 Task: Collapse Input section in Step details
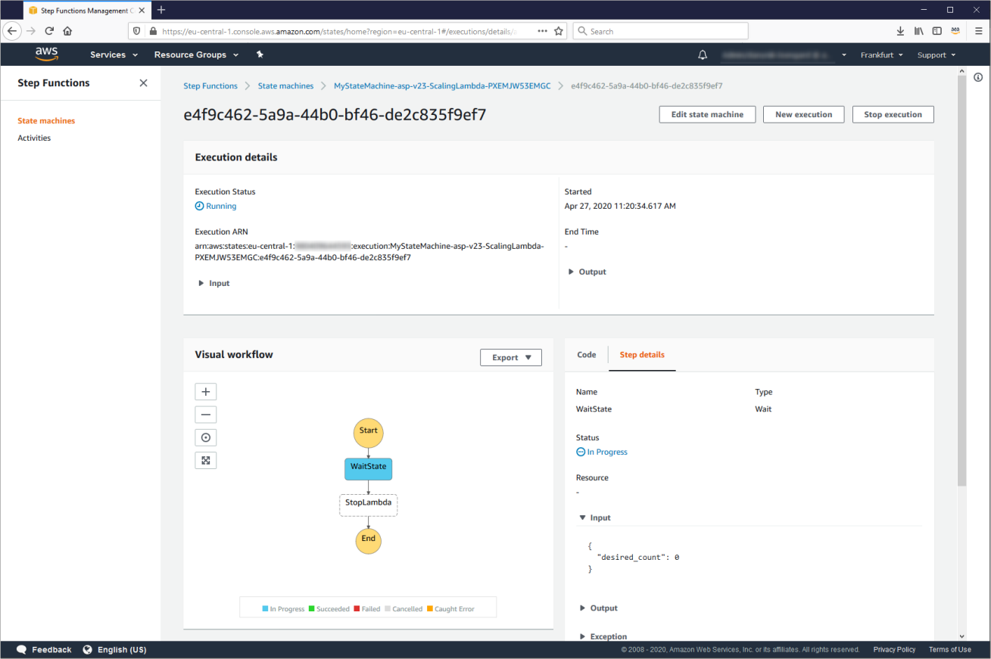coord(595,518)
